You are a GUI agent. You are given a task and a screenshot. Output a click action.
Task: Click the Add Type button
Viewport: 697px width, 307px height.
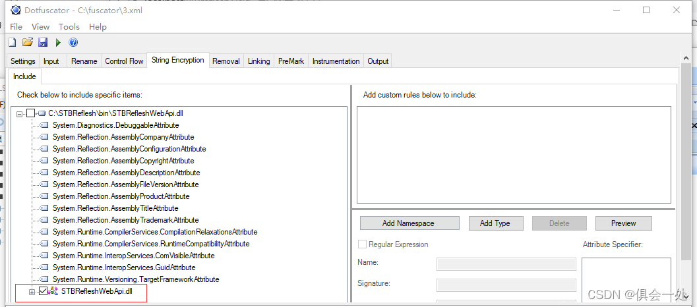tap(496, 223)
